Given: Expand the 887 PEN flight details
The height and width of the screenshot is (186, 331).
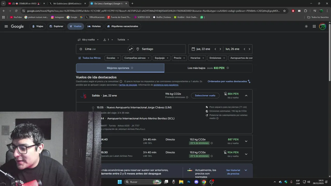Looking at the screenshot, I should click(246, 141).
